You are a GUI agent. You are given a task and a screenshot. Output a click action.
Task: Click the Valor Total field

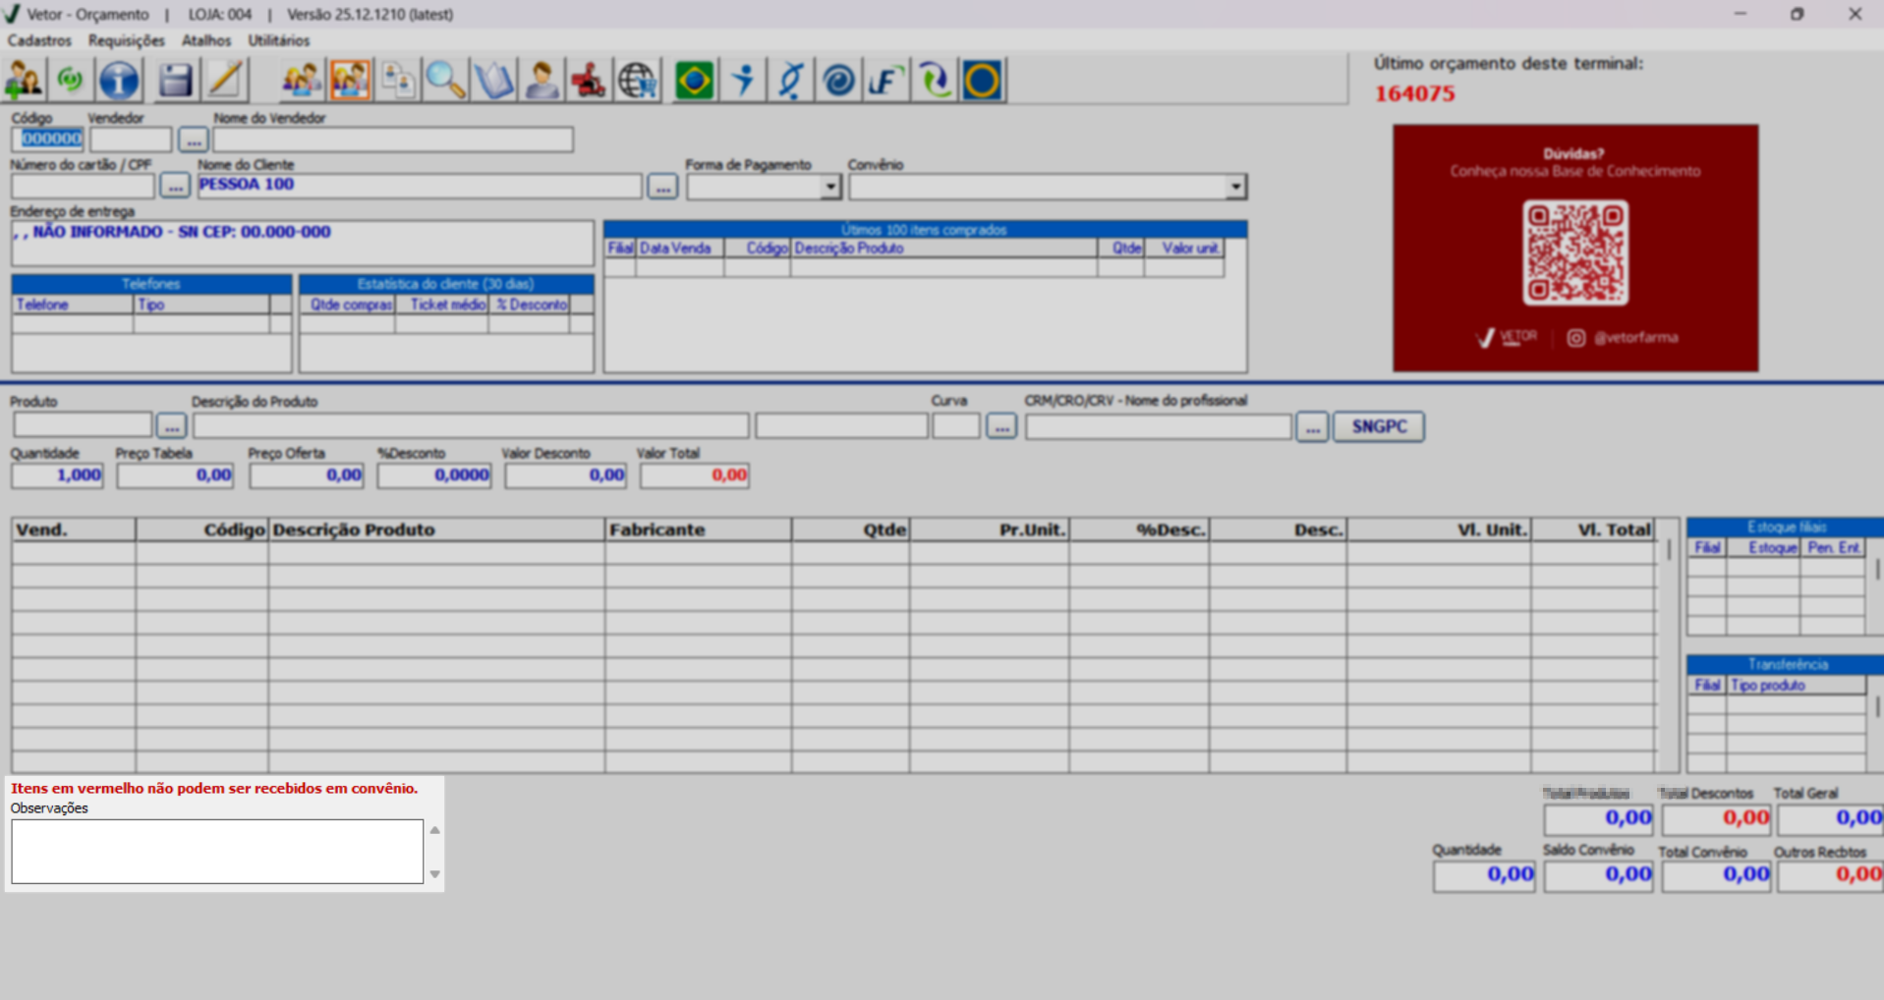(695, 475)
